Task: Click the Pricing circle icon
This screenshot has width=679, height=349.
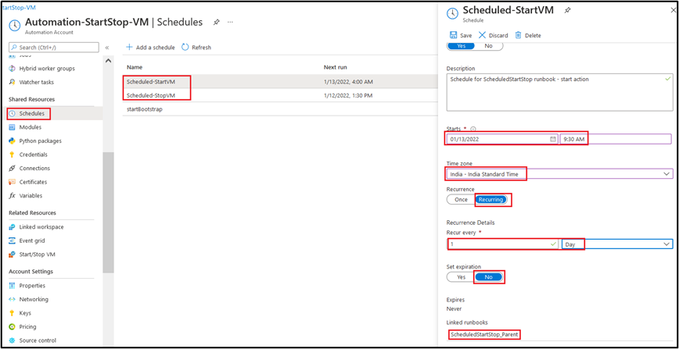Action: point(13,327)
